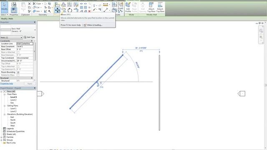Open the wall type selector dropdown
This screenshot has height=150, width=267.
click(35, 30)
